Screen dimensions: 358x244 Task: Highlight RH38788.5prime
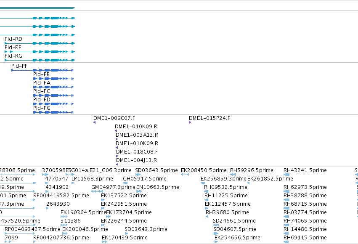305,196
